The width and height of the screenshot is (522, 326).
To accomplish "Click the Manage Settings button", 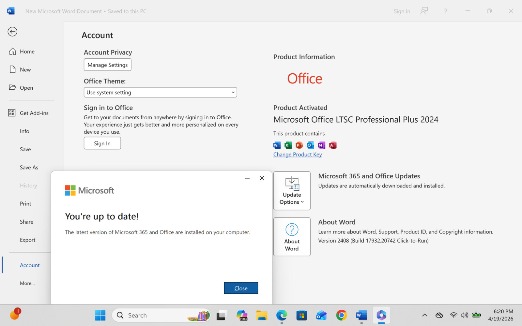I will point(108,65).
